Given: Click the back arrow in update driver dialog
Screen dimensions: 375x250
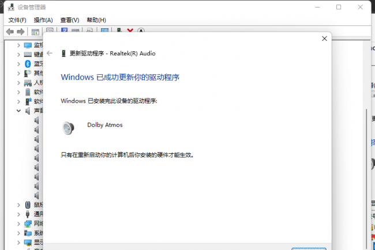Looking at the screenshot, I should coord(50,53).
